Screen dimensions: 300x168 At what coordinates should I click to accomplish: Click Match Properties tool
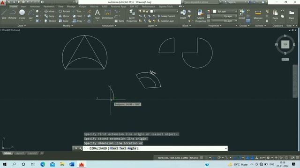pyautogui.click(x=201, y=16)
